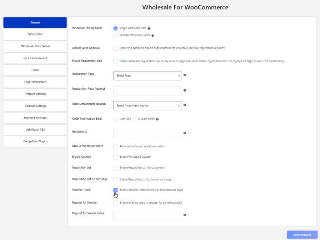Show help icon beside Registration Page Redirect field

185,90
